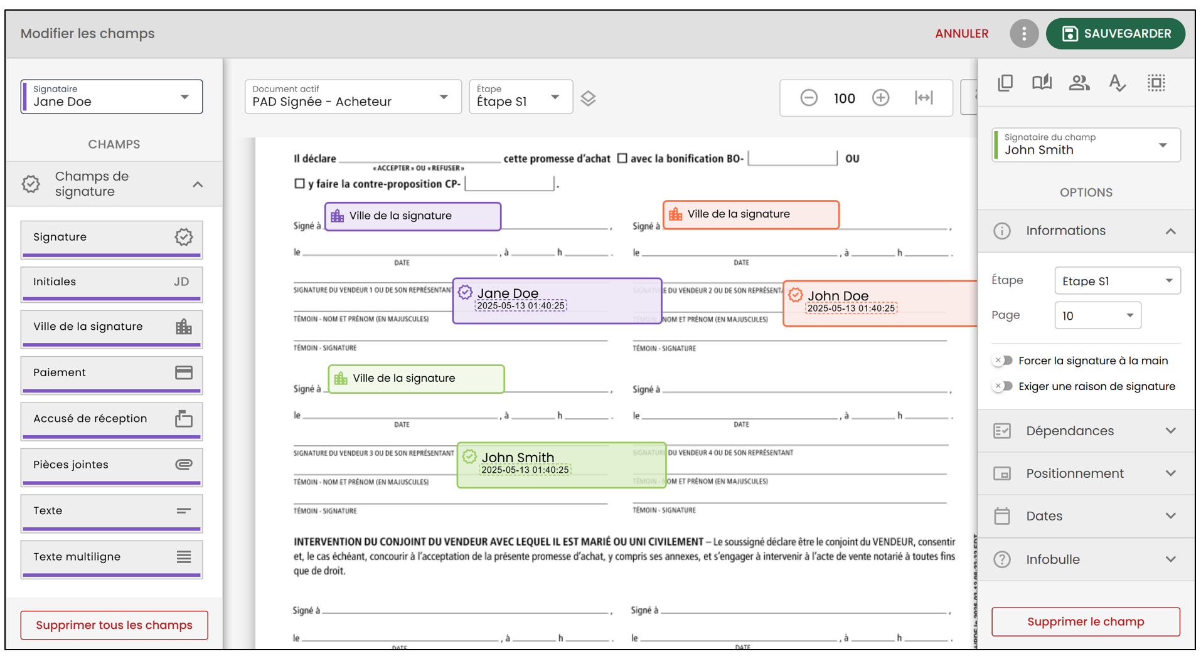Click Supprimer tous les champs
This screenshot has height=659, width=1201.
point(114,625)
